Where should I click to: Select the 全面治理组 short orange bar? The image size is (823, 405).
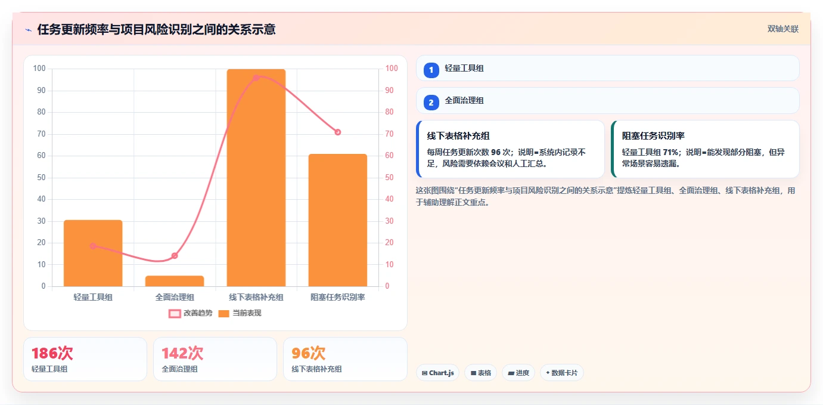[175, 281]
